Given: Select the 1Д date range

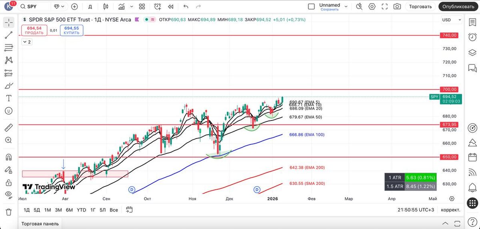Looking at the screenshot, I should [x=26, y=210].
